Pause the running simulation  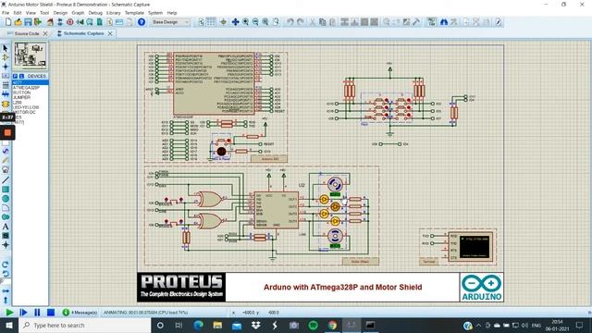pos(37,313)
